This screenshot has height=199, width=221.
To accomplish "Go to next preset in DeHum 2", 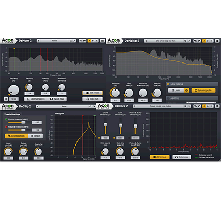I will coord(74,41).
